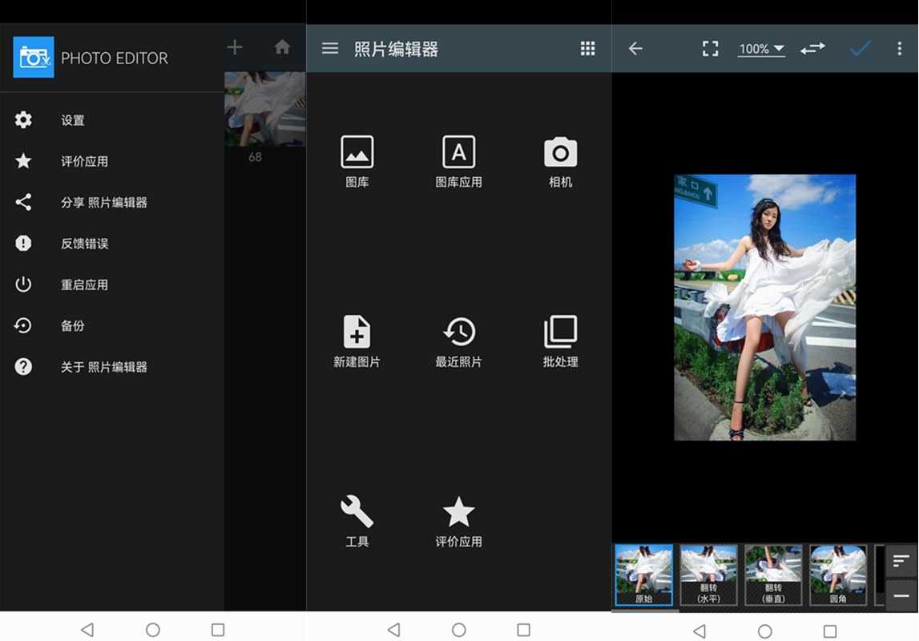Open the 100% zoom dropdown
This screenshot has width=919, height=641.
tap(761, 49)
